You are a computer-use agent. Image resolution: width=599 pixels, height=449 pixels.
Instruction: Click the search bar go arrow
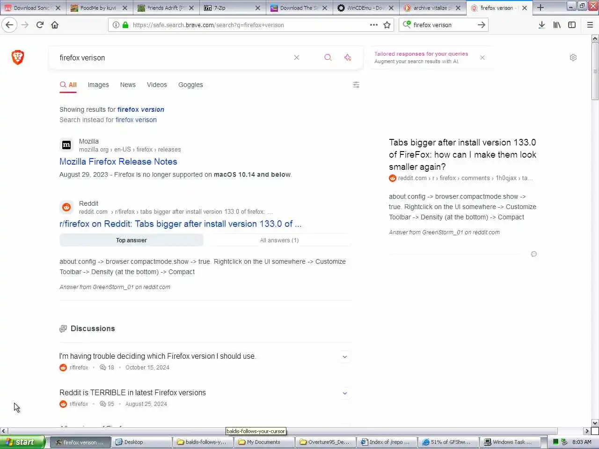pos(481,25)
